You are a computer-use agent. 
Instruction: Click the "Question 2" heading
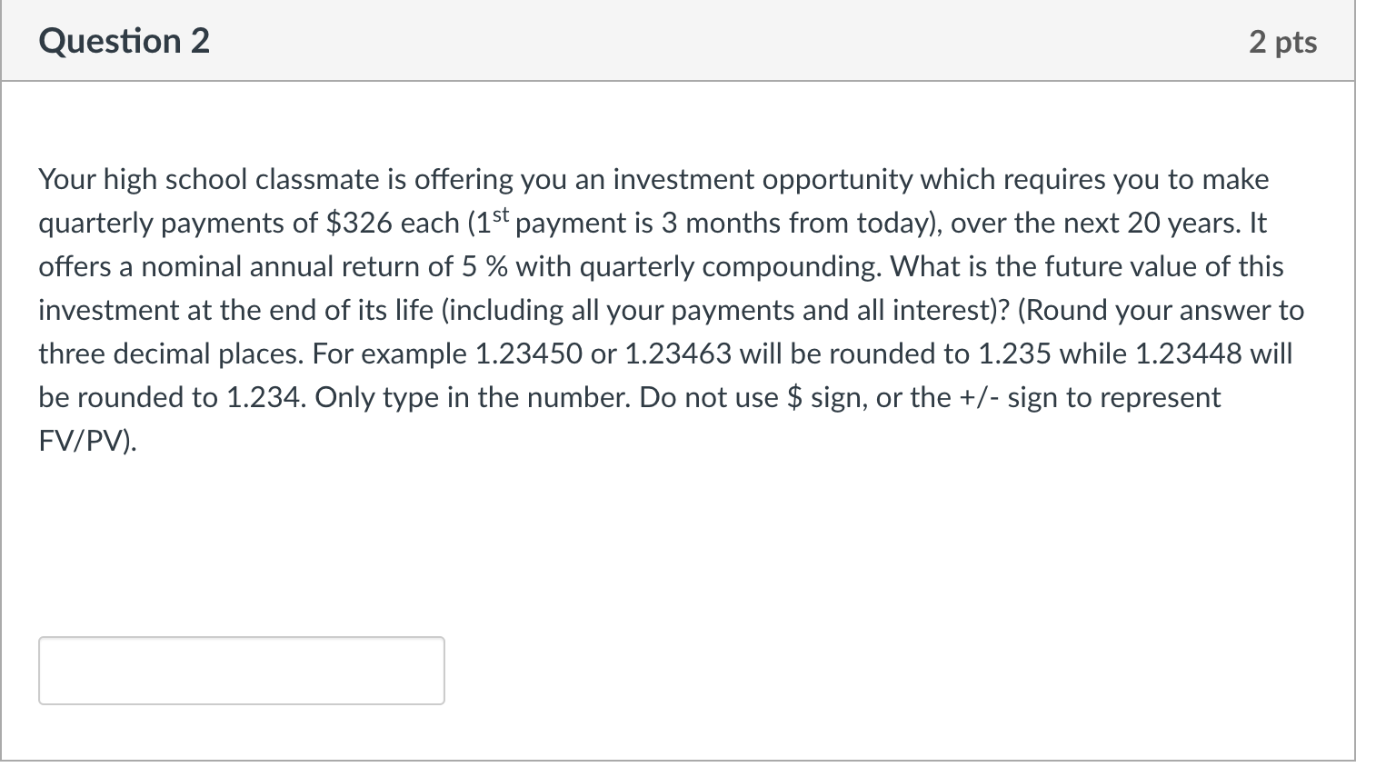tap(124, 42)
